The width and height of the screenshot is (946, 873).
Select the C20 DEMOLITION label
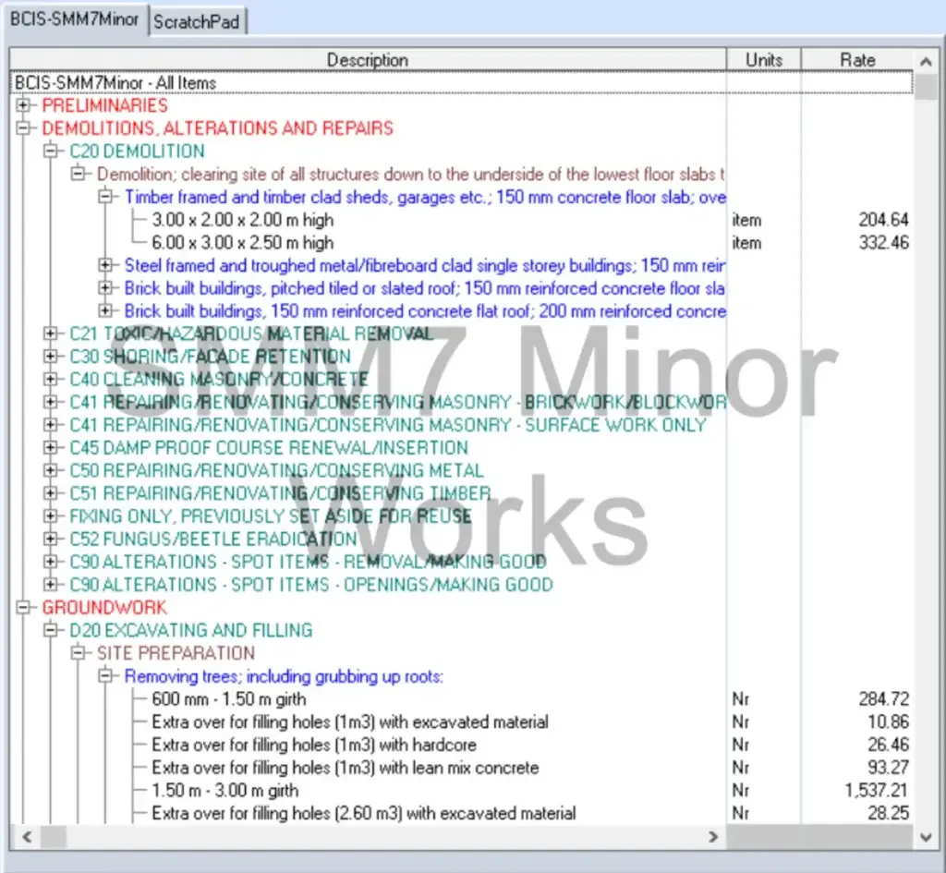[x=137, y=151]
